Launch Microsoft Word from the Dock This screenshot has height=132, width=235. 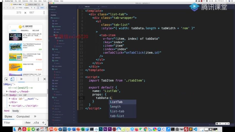(74, 129)
